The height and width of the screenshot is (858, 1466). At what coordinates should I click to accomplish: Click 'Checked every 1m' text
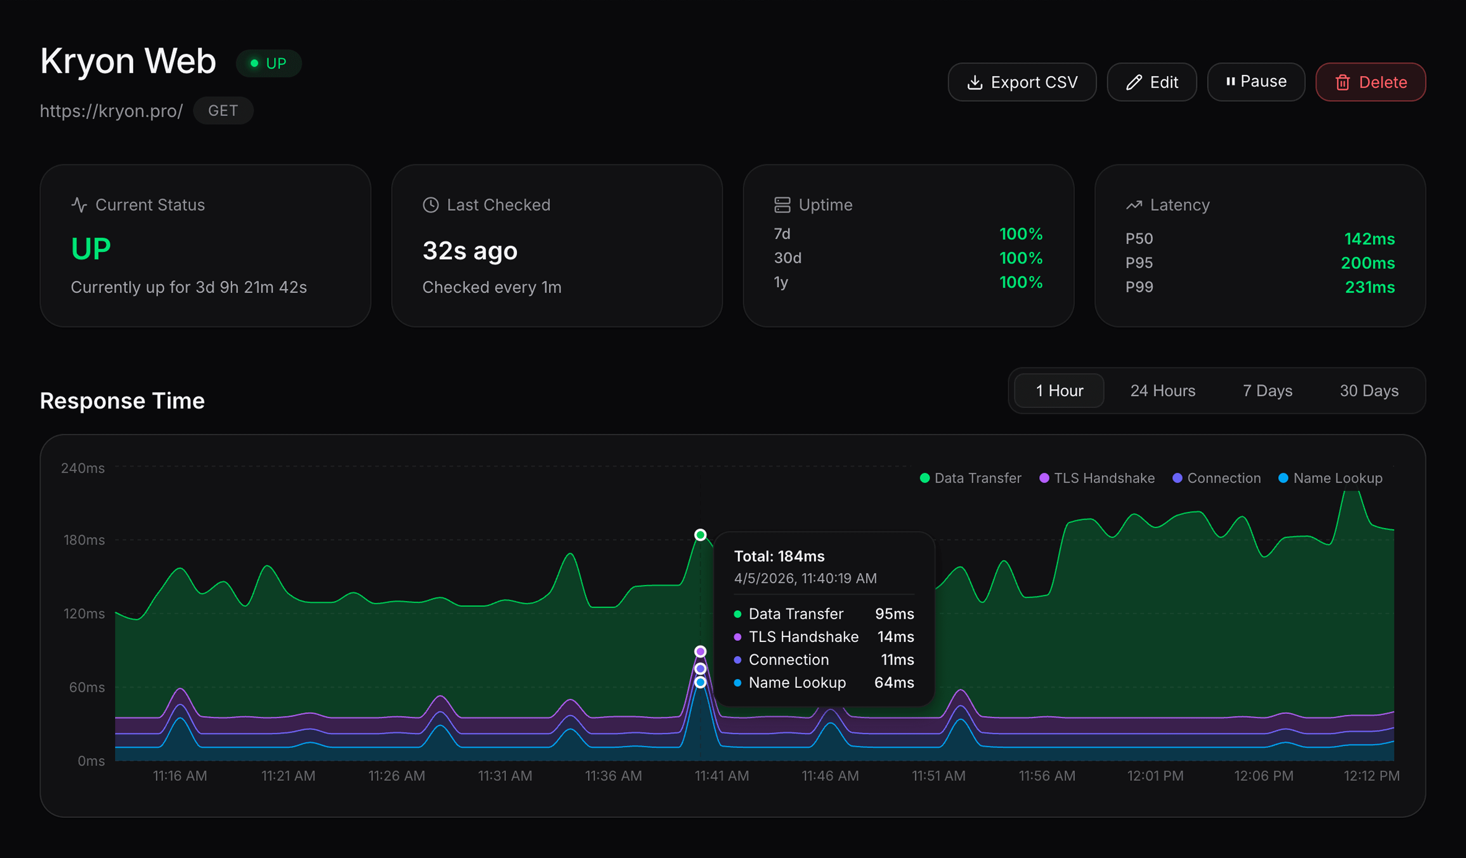tap(492, 287)
